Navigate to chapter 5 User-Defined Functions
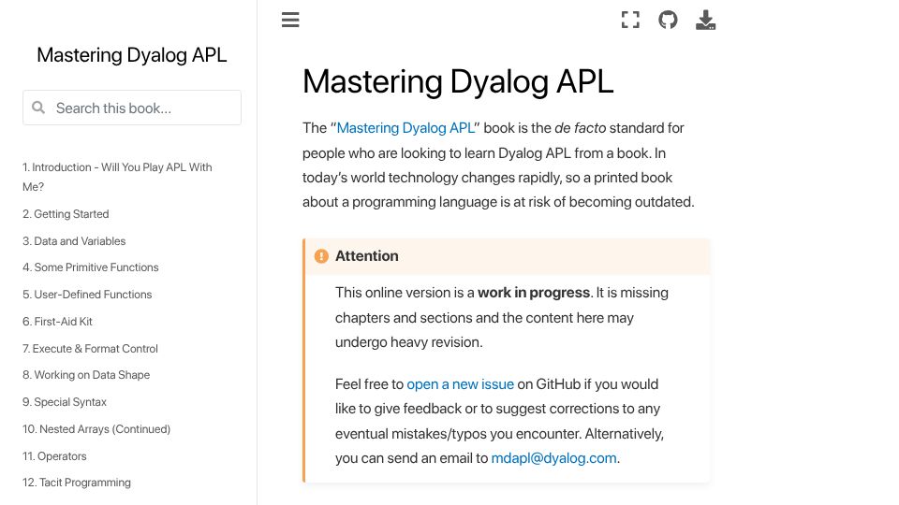This screenshot has width=899, height=505. pyautogui.click(x=87, y=295)
